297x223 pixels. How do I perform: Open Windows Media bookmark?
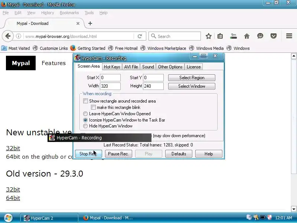tap(206, 48)
